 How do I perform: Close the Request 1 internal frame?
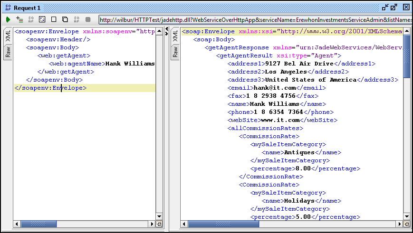[x=406, y=8]
